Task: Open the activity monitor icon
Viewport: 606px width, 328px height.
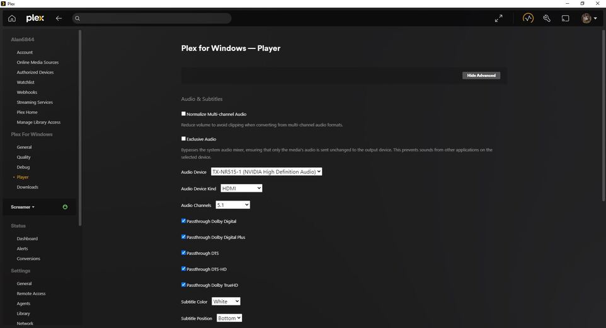Action: (x=528, y=18)
